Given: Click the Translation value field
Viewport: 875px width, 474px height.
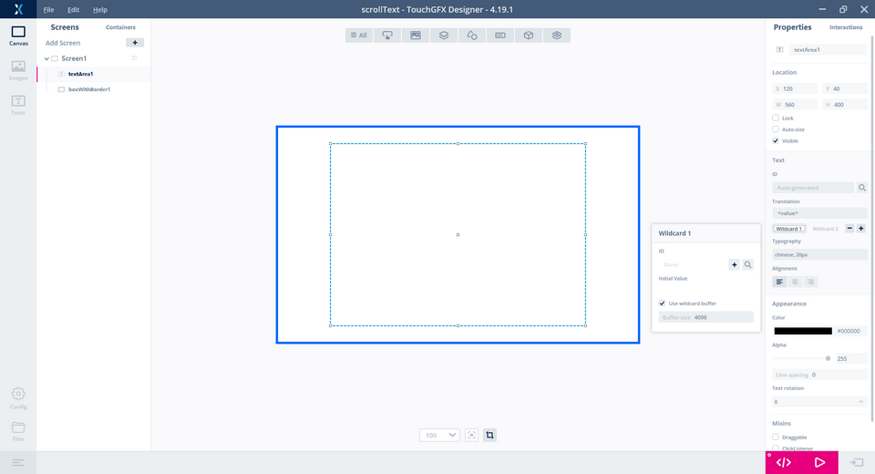Looking at the screenshot, I should pos(819,213).
